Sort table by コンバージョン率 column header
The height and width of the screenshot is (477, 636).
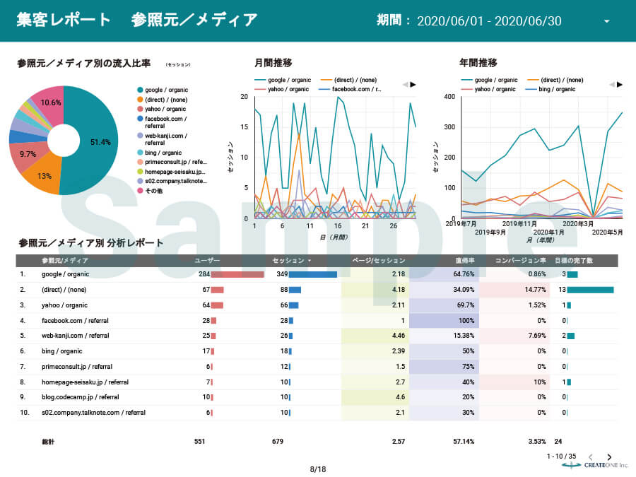[520, 261]
